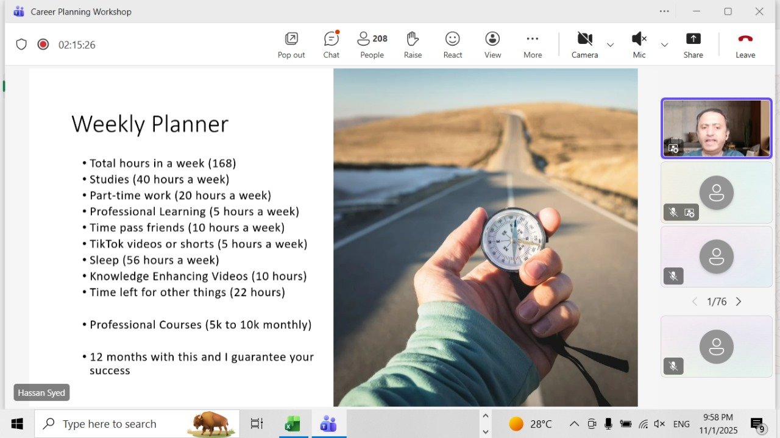Toggle the Camera on
This screenshot has height=438, width=780.
[584, 44]
